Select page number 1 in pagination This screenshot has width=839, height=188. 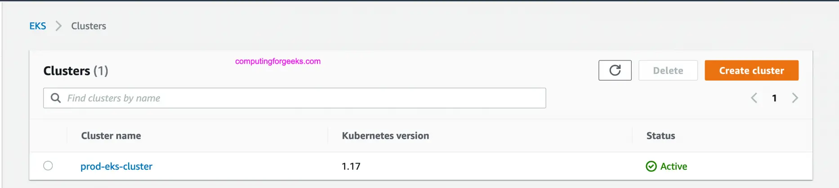774,98
